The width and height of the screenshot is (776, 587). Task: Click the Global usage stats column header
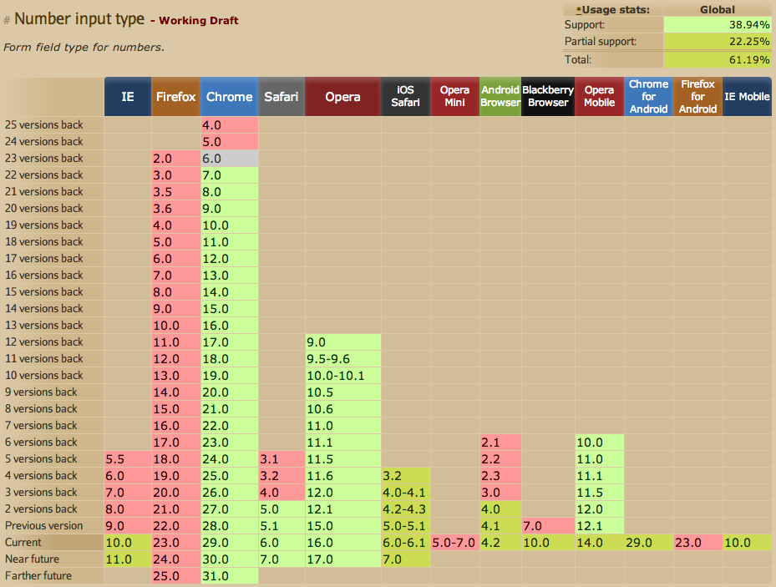[x=717, y=9]
